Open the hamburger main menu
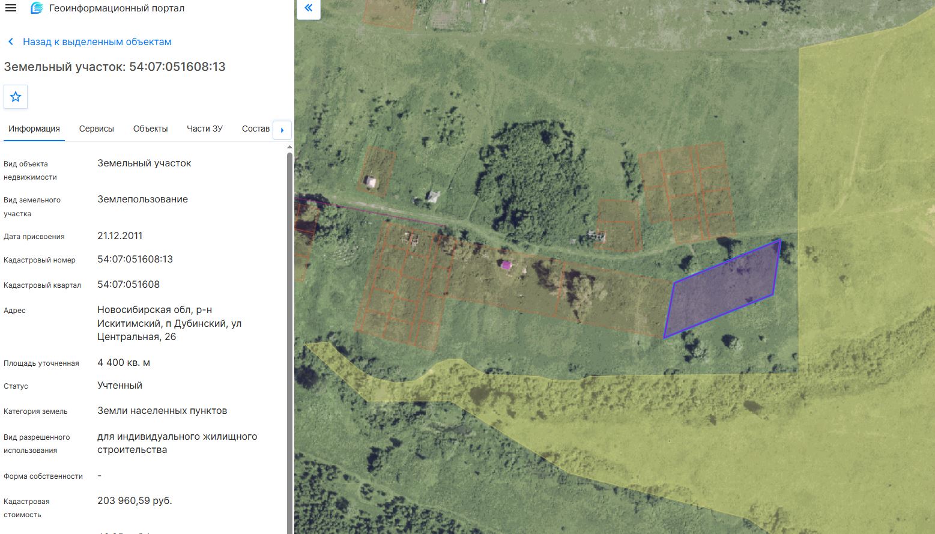 (x=10, y=8)
